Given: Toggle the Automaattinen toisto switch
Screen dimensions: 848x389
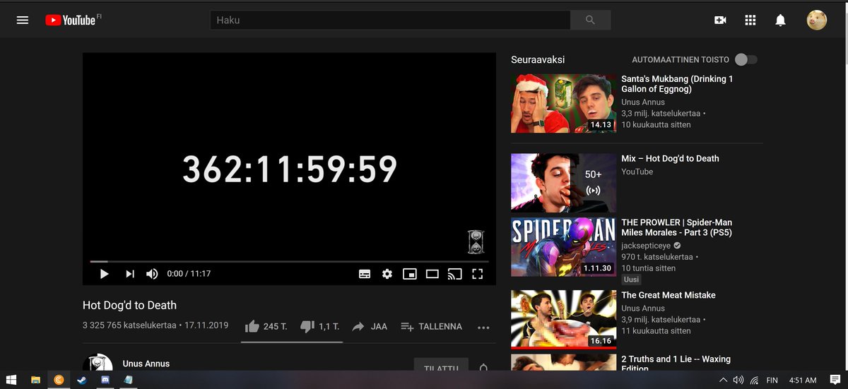Looking at the screenshot, I should point(746,60).
